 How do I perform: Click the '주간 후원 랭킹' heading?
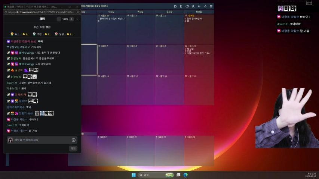tap(42, 27)
